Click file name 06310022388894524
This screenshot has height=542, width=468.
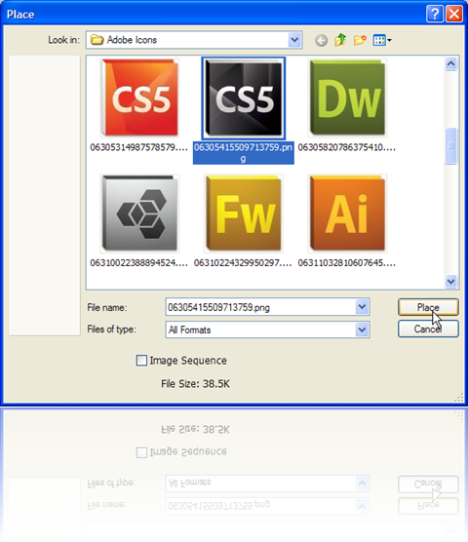pyautogui.click(x=139, y=263)
